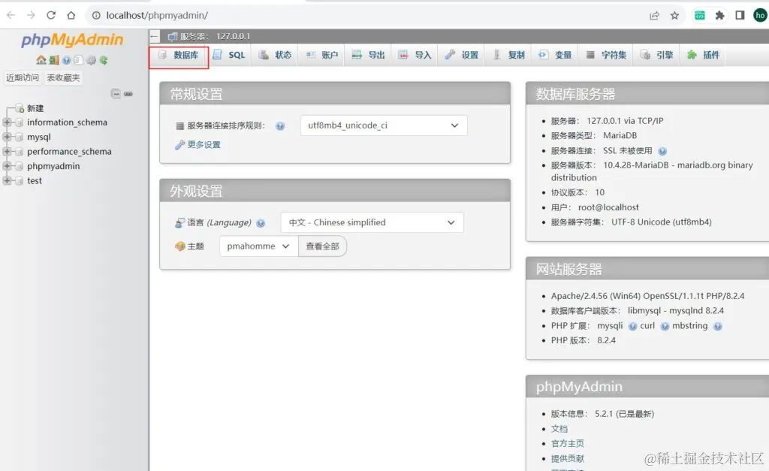Click the database icon beside information_schema
This screenshot has width=769, height=471.
pyautogui.click(x=19, y=122)
